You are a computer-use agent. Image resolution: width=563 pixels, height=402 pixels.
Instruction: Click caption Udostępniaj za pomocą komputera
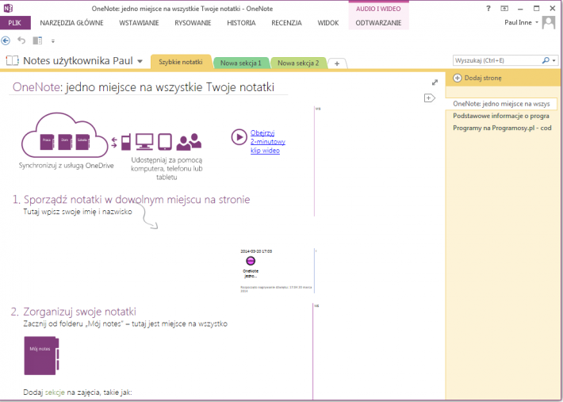(x=167, y=168)
